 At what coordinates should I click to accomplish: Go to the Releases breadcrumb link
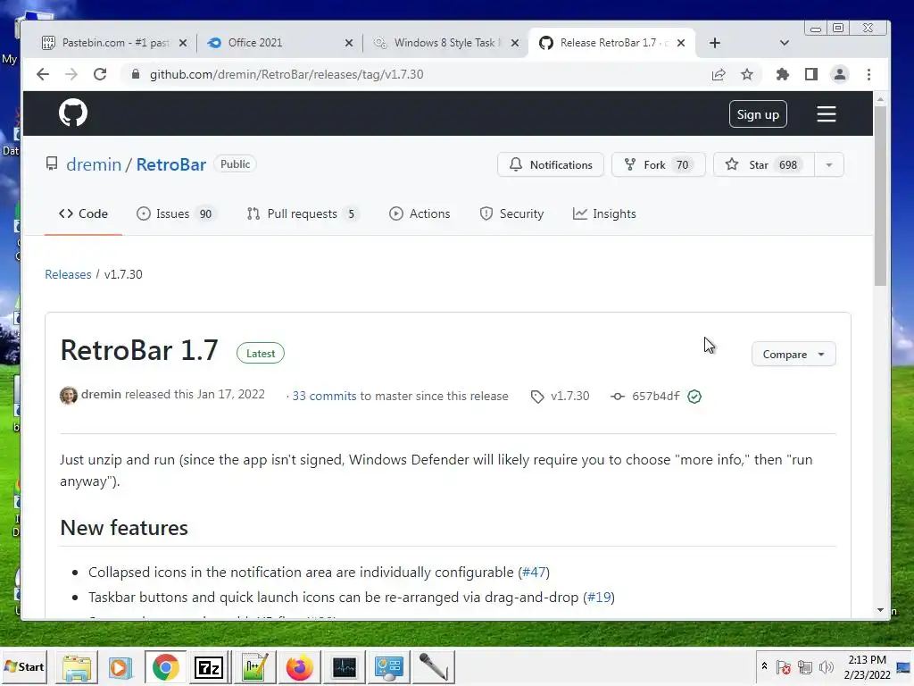68,274
